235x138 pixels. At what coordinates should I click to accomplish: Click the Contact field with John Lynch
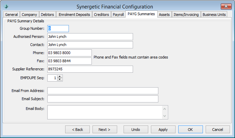click(90, 45)
